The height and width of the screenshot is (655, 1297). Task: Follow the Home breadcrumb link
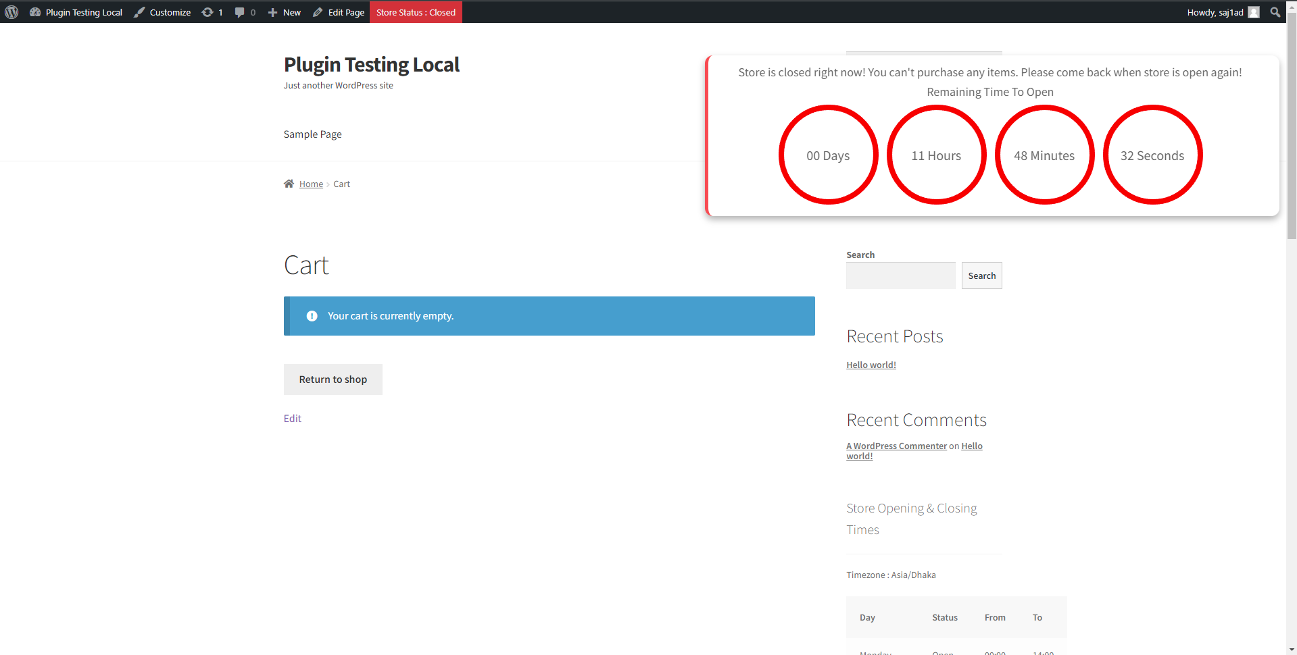pos(311,184)
